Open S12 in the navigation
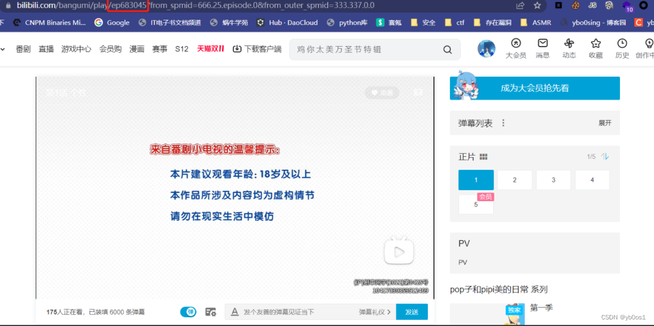Screen dimensions: 654x326 182,49
